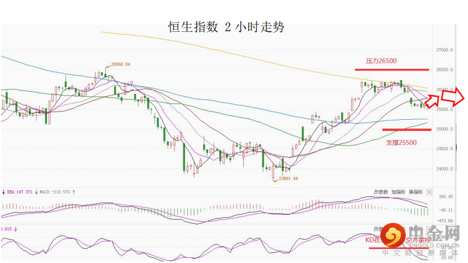The image size is (468, 263).
Task: Click the 恒生指数 2小时走势 chart title
Action: tap(226, 26)
